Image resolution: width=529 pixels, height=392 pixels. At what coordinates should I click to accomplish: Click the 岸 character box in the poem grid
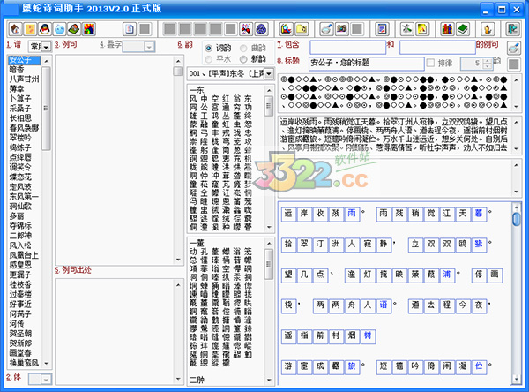(x=304, y=214)
